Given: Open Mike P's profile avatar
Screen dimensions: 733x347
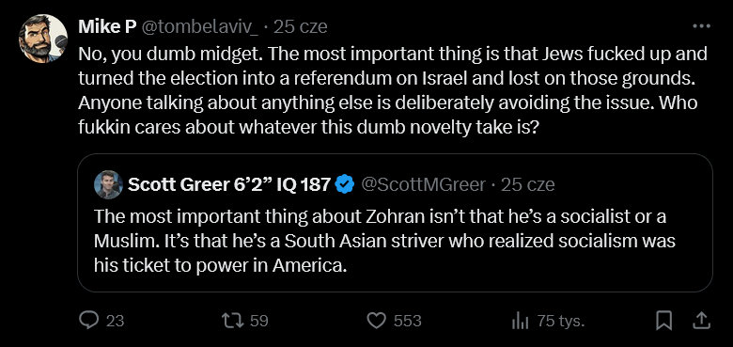Looking at the screenshot, I should pos(43,39).
